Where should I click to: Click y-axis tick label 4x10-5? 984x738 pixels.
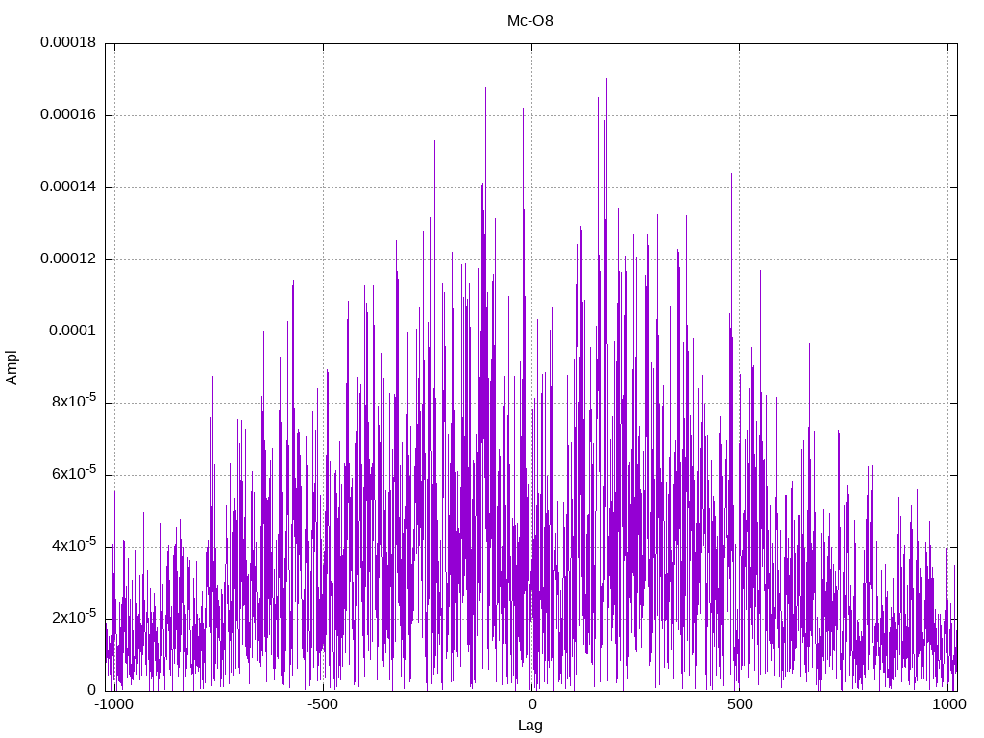(74, 545)
